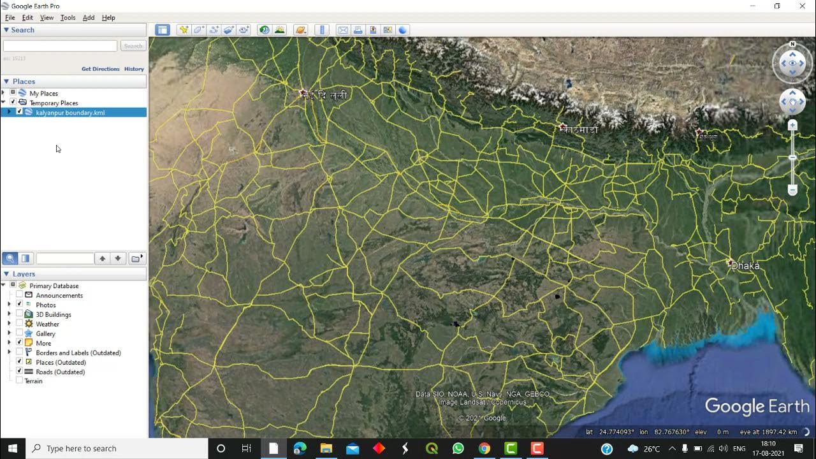
Task: Click the Email toolbar icon
Action: click(x=343, y=30)
